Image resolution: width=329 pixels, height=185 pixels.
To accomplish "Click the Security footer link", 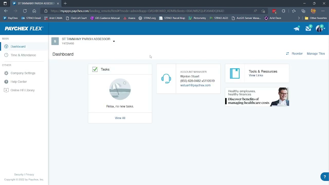I will pos(19,174).
